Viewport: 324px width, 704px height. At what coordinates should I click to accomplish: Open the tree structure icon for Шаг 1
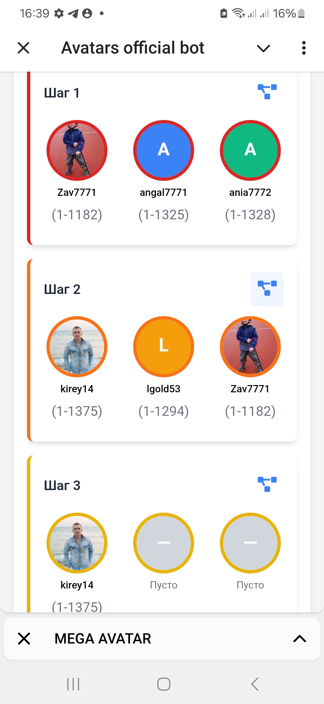267,92
